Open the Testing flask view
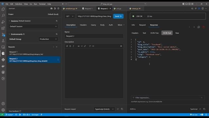 pyautogui.click(x=3, y=41)
